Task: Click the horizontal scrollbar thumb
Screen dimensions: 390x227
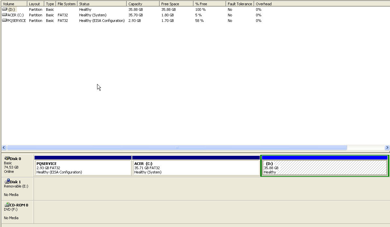Action: 177,147
